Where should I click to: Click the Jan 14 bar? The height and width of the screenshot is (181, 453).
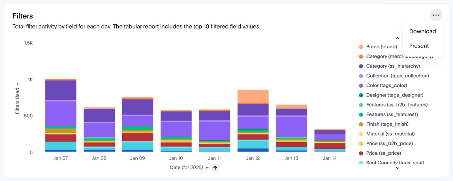(330, 141)
